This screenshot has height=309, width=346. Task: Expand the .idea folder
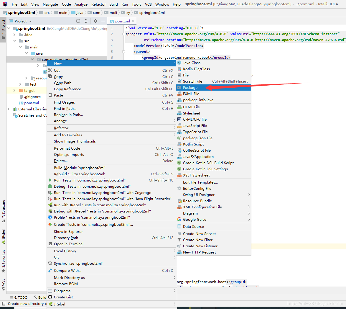click(14, 35)
